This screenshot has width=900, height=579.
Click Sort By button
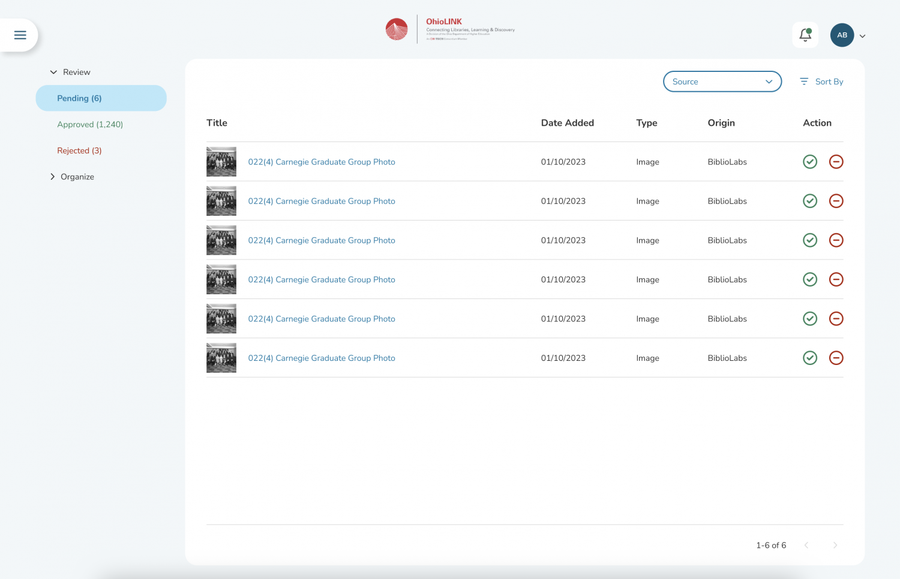coord(821,82)
